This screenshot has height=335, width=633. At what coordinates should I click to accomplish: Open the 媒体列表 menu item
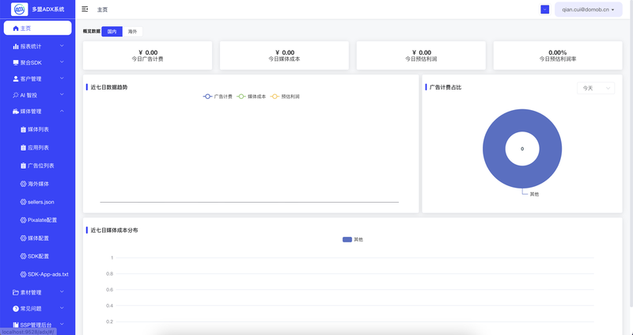(x=37, y=129)
